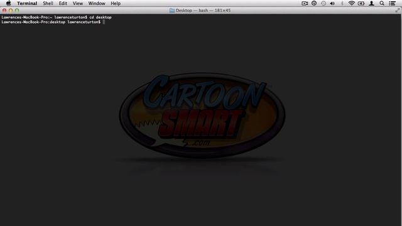Close the Terminal window with red button
The image size is (402, 226).
[x=4, y=11]
